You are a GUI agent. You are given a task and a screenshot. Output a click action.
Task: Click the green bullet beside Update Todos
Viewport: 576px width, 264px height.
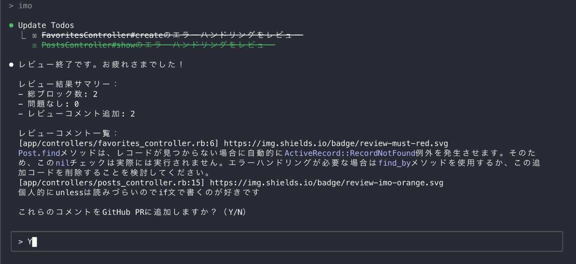12,25
